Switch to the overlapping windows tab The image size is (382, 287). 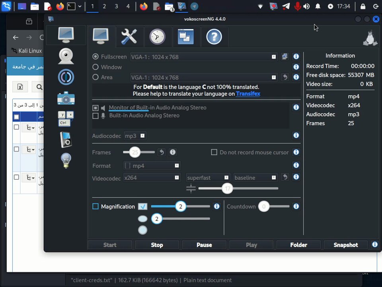tap(186, 37)
